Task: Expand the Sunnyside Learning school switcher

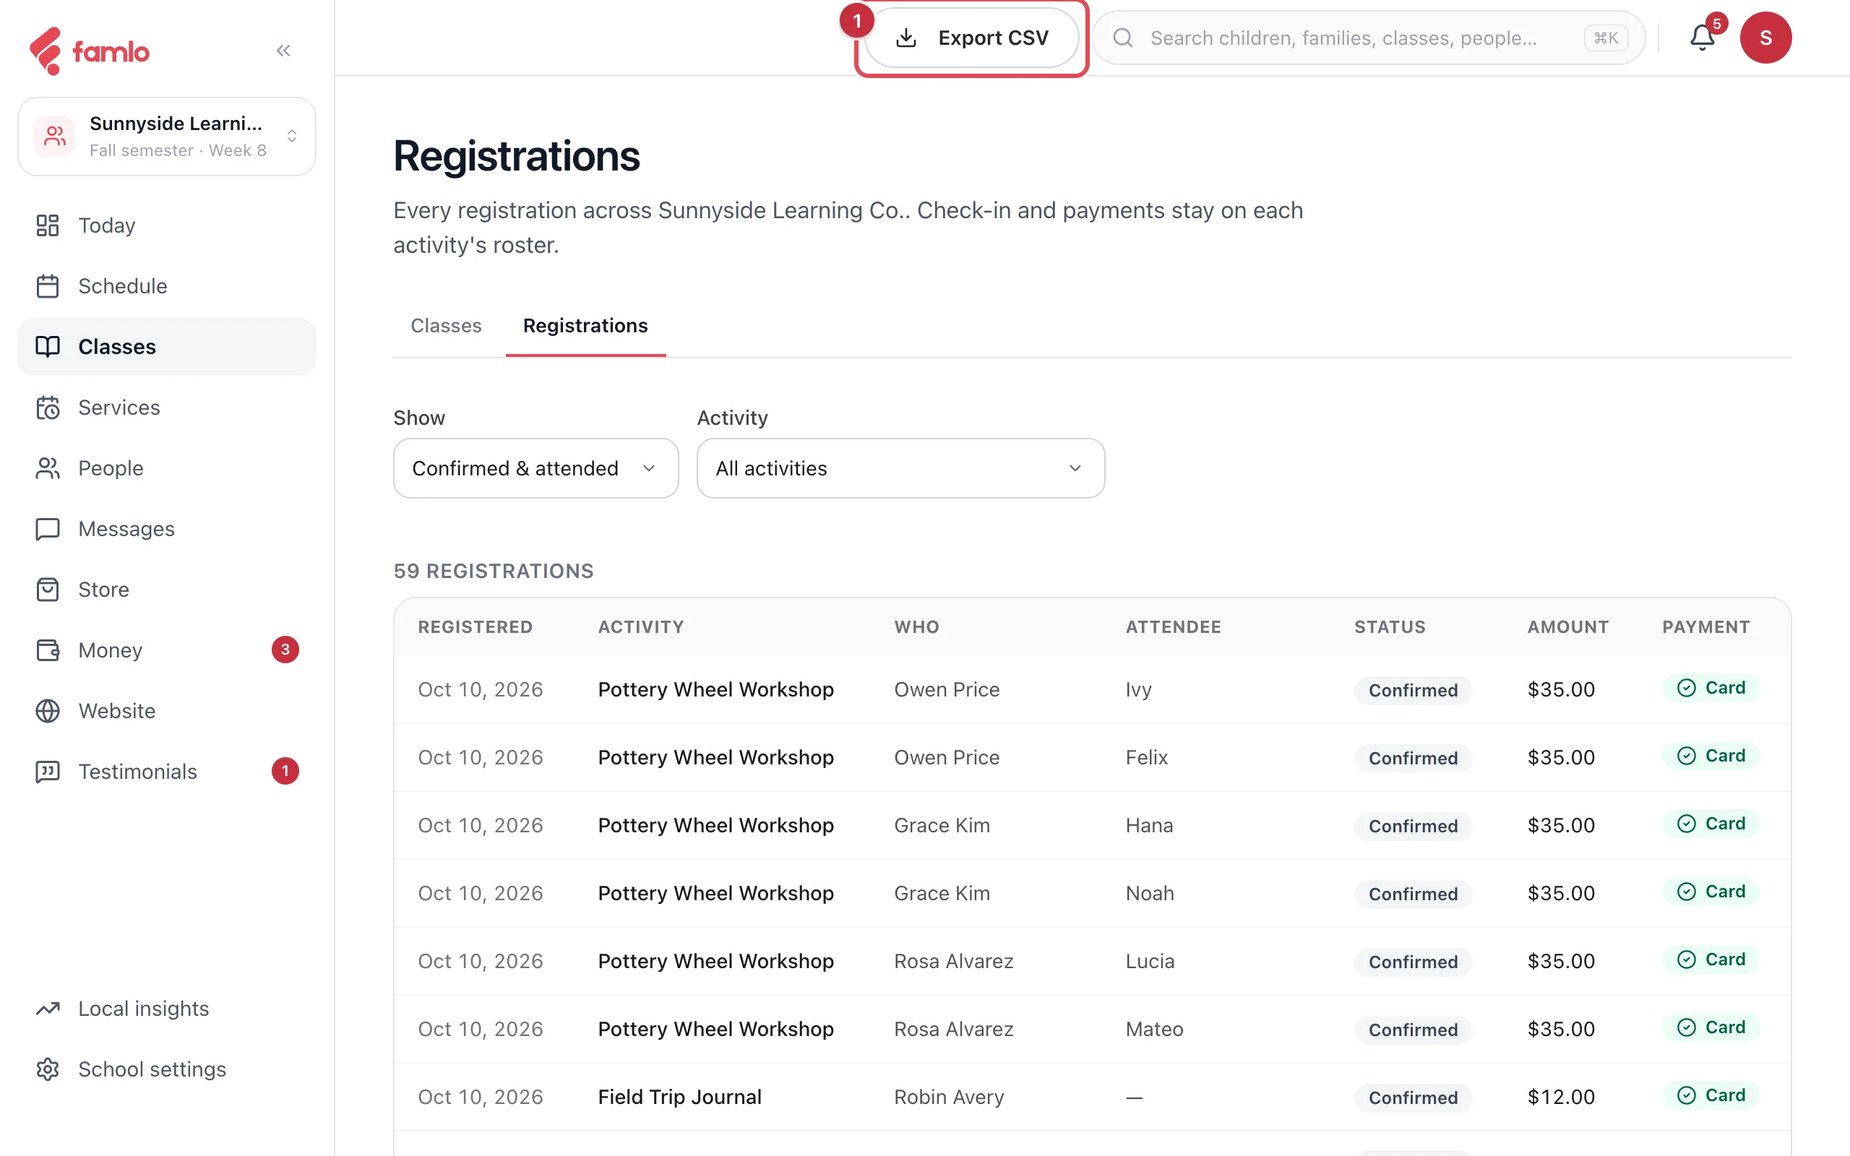Action: tap(167, 136)
